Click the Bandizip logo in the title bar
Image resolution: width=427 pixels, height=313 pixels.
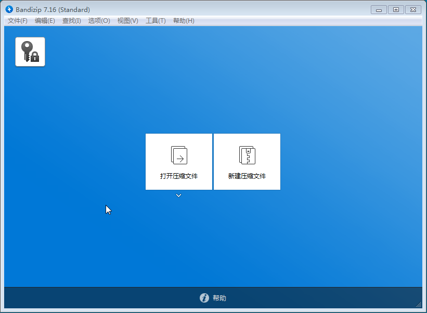tap(9, 10)
